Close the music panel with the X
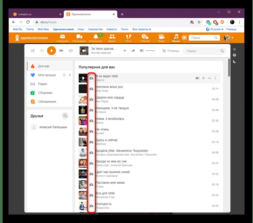253x223 pixels. 234,49
